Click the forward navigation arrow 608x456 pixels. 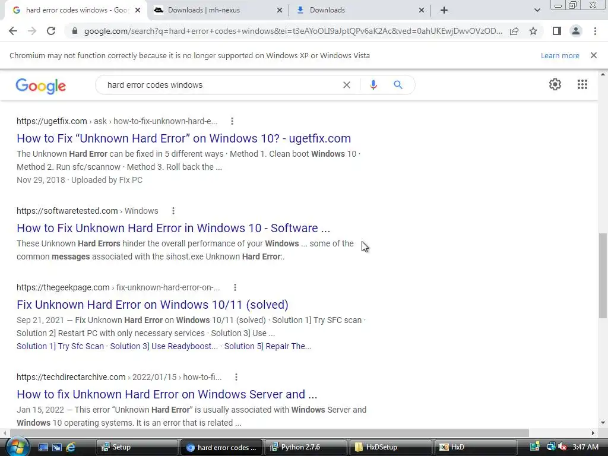(x=32, y=31)
